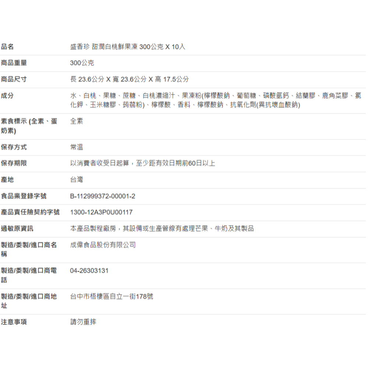Image resolution: width=368 pixels, height=368 pixels.
Task: Click the 食品業登錄字號 label
Action: (x=24, y=196)
